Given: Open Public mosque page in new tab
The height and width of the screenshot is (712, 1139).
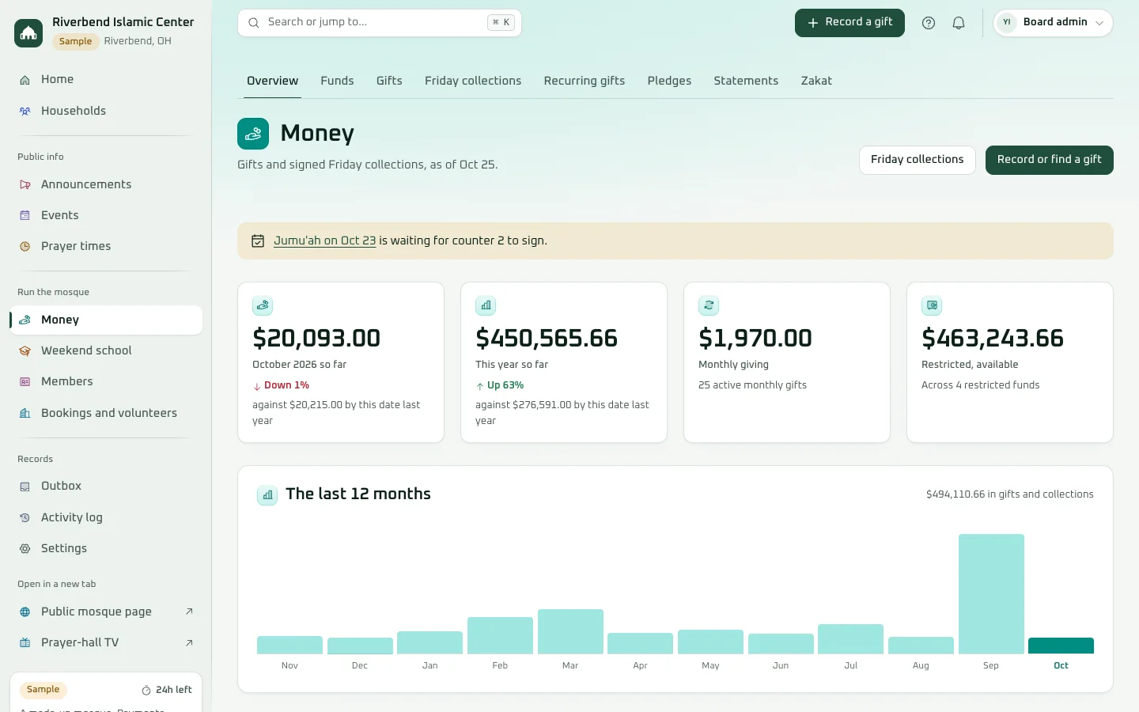Looking at the screenshot, I should (x=106, y=612).
